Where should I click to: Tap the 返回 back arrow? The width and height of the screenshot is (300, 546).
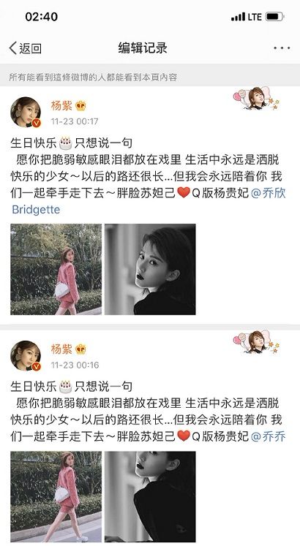25,48
